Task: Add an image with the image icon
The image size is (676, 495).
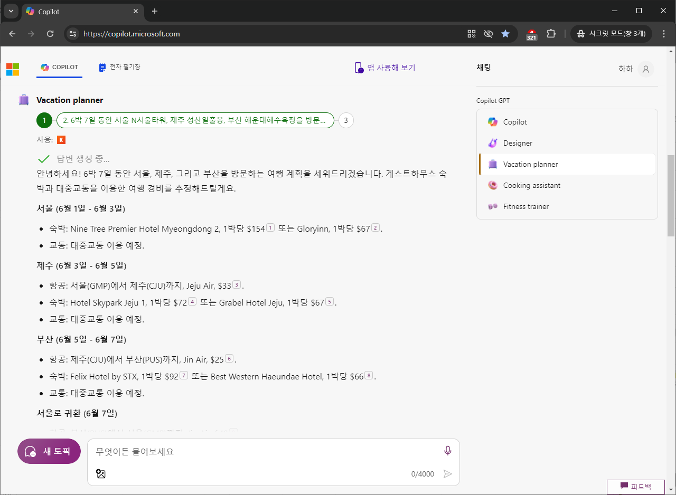Action: tap(101, 474)
